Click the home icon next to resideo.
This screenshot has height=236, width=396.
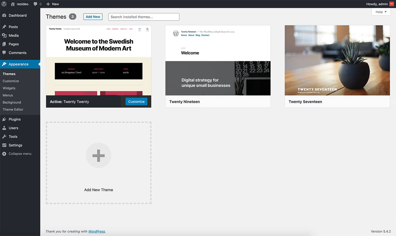(13, 4)
